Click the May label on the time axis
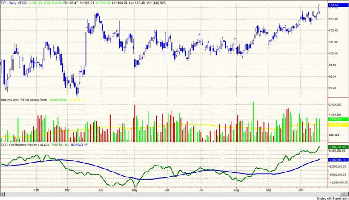 [134, 190]
